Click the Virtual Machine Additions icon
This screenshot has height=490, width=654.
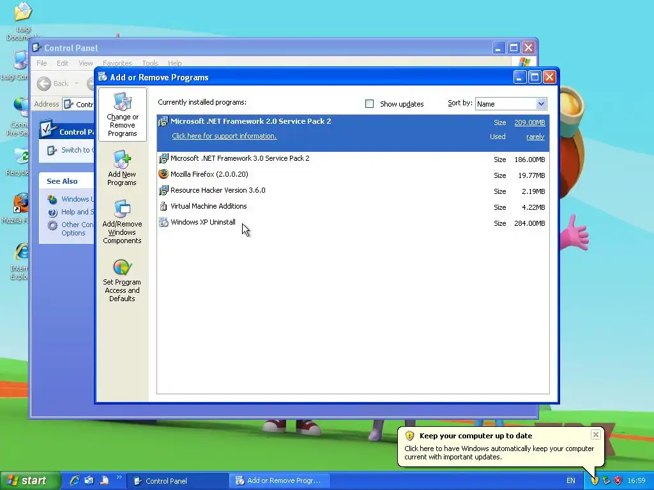(163, 206)
